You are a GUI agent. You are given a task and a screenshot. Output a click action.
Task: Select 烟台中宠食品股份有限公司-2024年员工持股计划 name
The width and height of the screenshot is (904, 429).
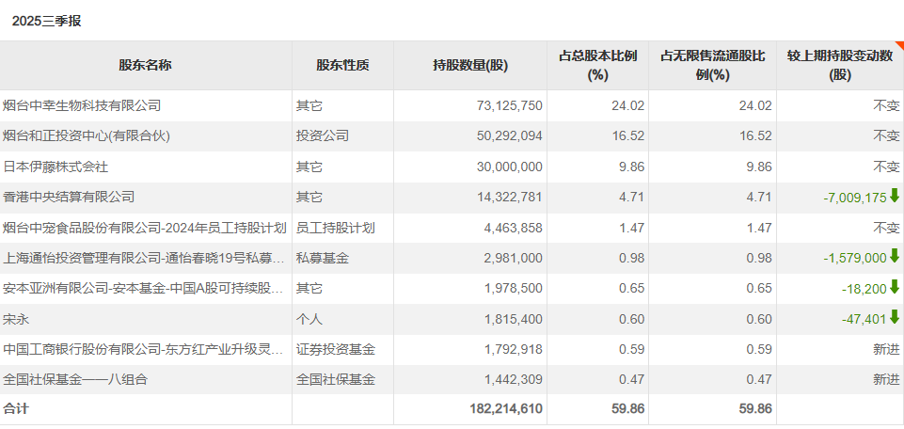point(145,228)
